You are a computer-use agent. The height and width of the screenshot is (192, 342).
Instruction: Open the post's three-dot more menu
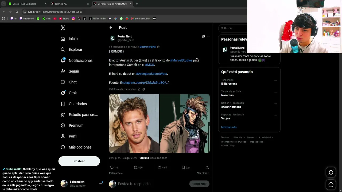208,37
